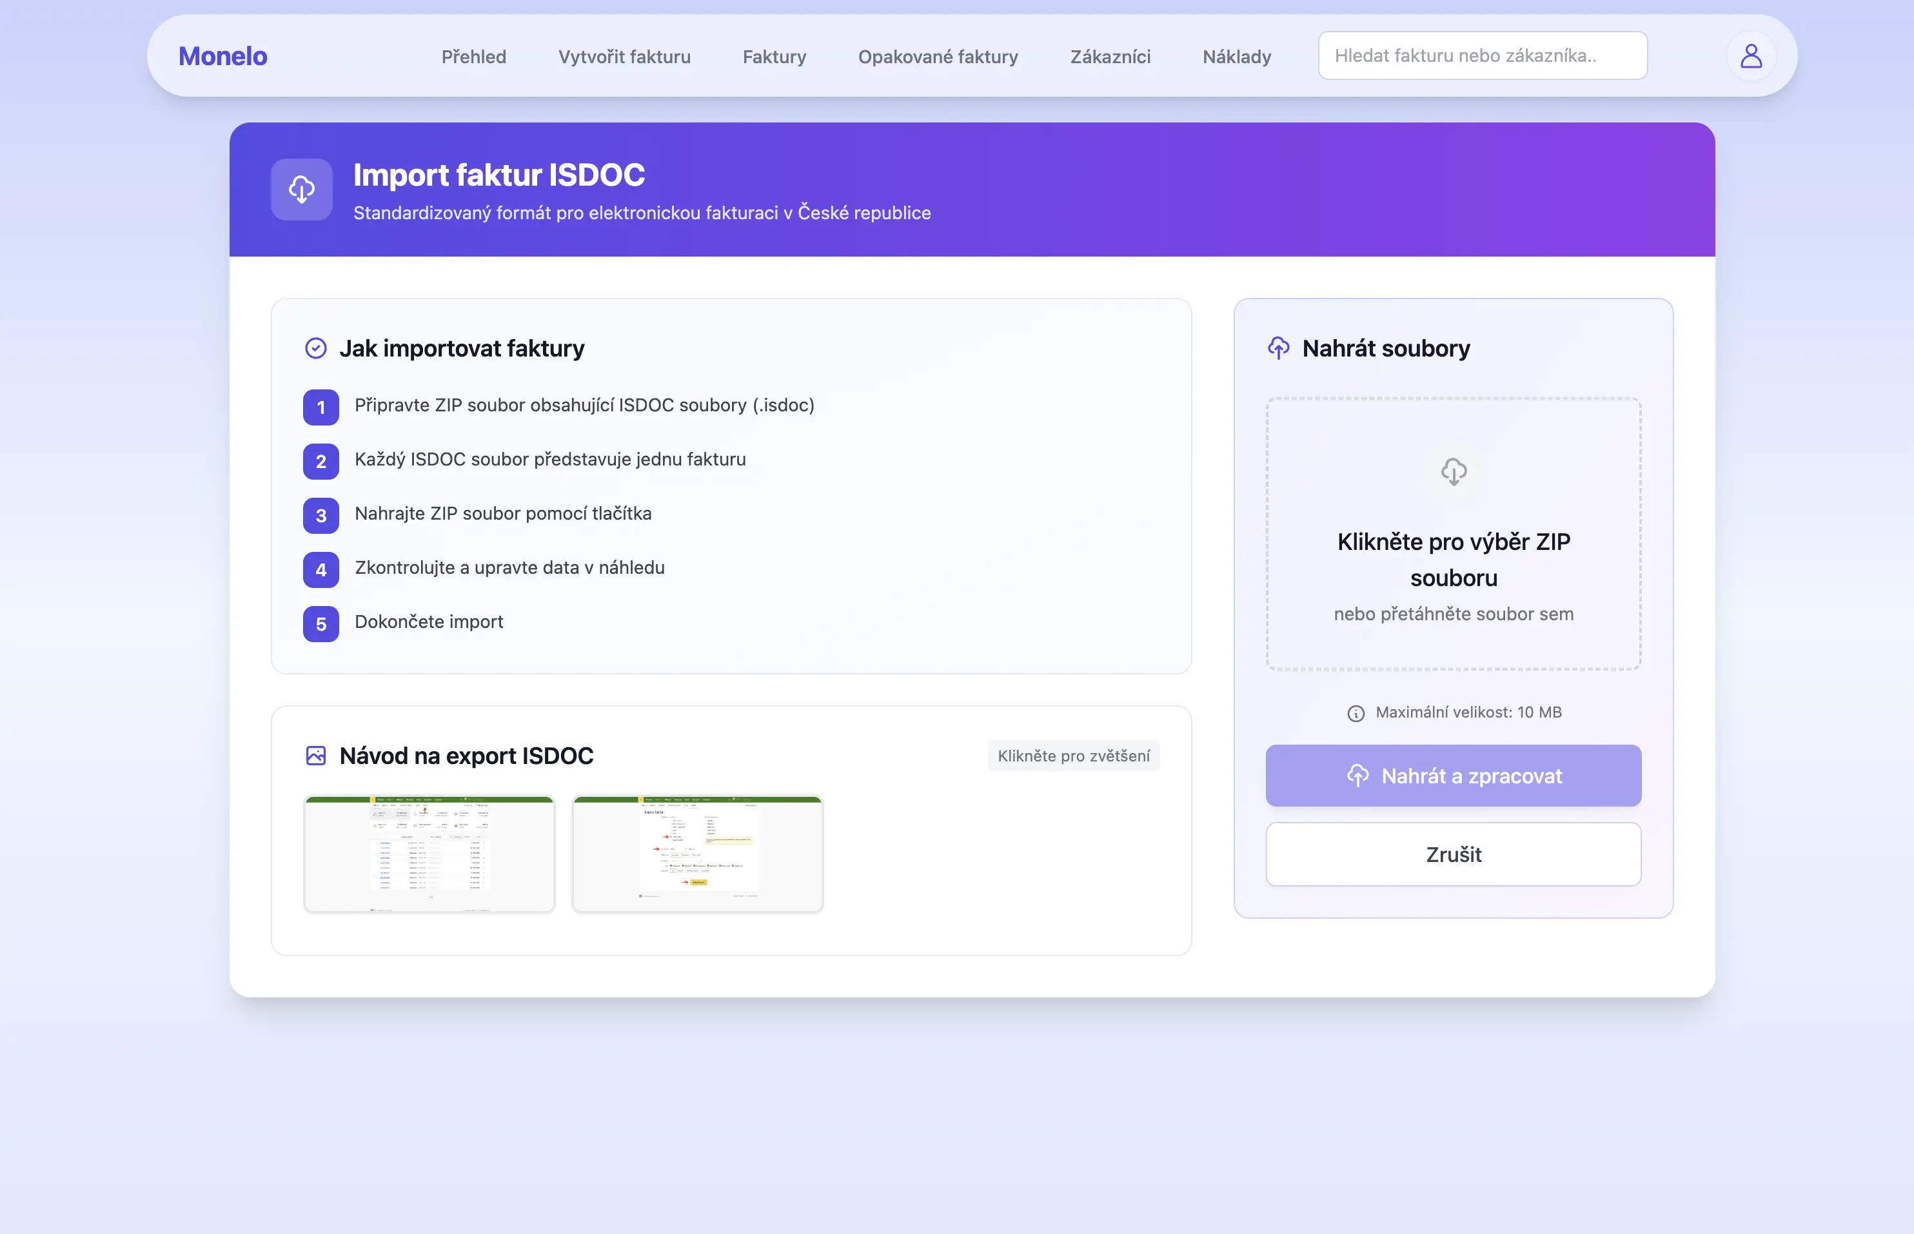This screenshot has width=1914, height=1234.
Task: Click the step 1 number badge
Action: coord(321,407)
